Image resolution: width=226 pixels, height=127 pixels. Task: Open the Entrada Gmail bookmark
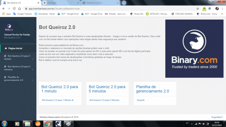[116, 14]
